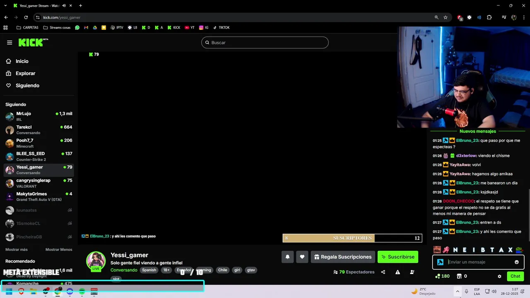Image resolution: width=530 pixels, height=298 pixels.
Task: Open MrLujo channel in following list
Action: tap(39, 116)
